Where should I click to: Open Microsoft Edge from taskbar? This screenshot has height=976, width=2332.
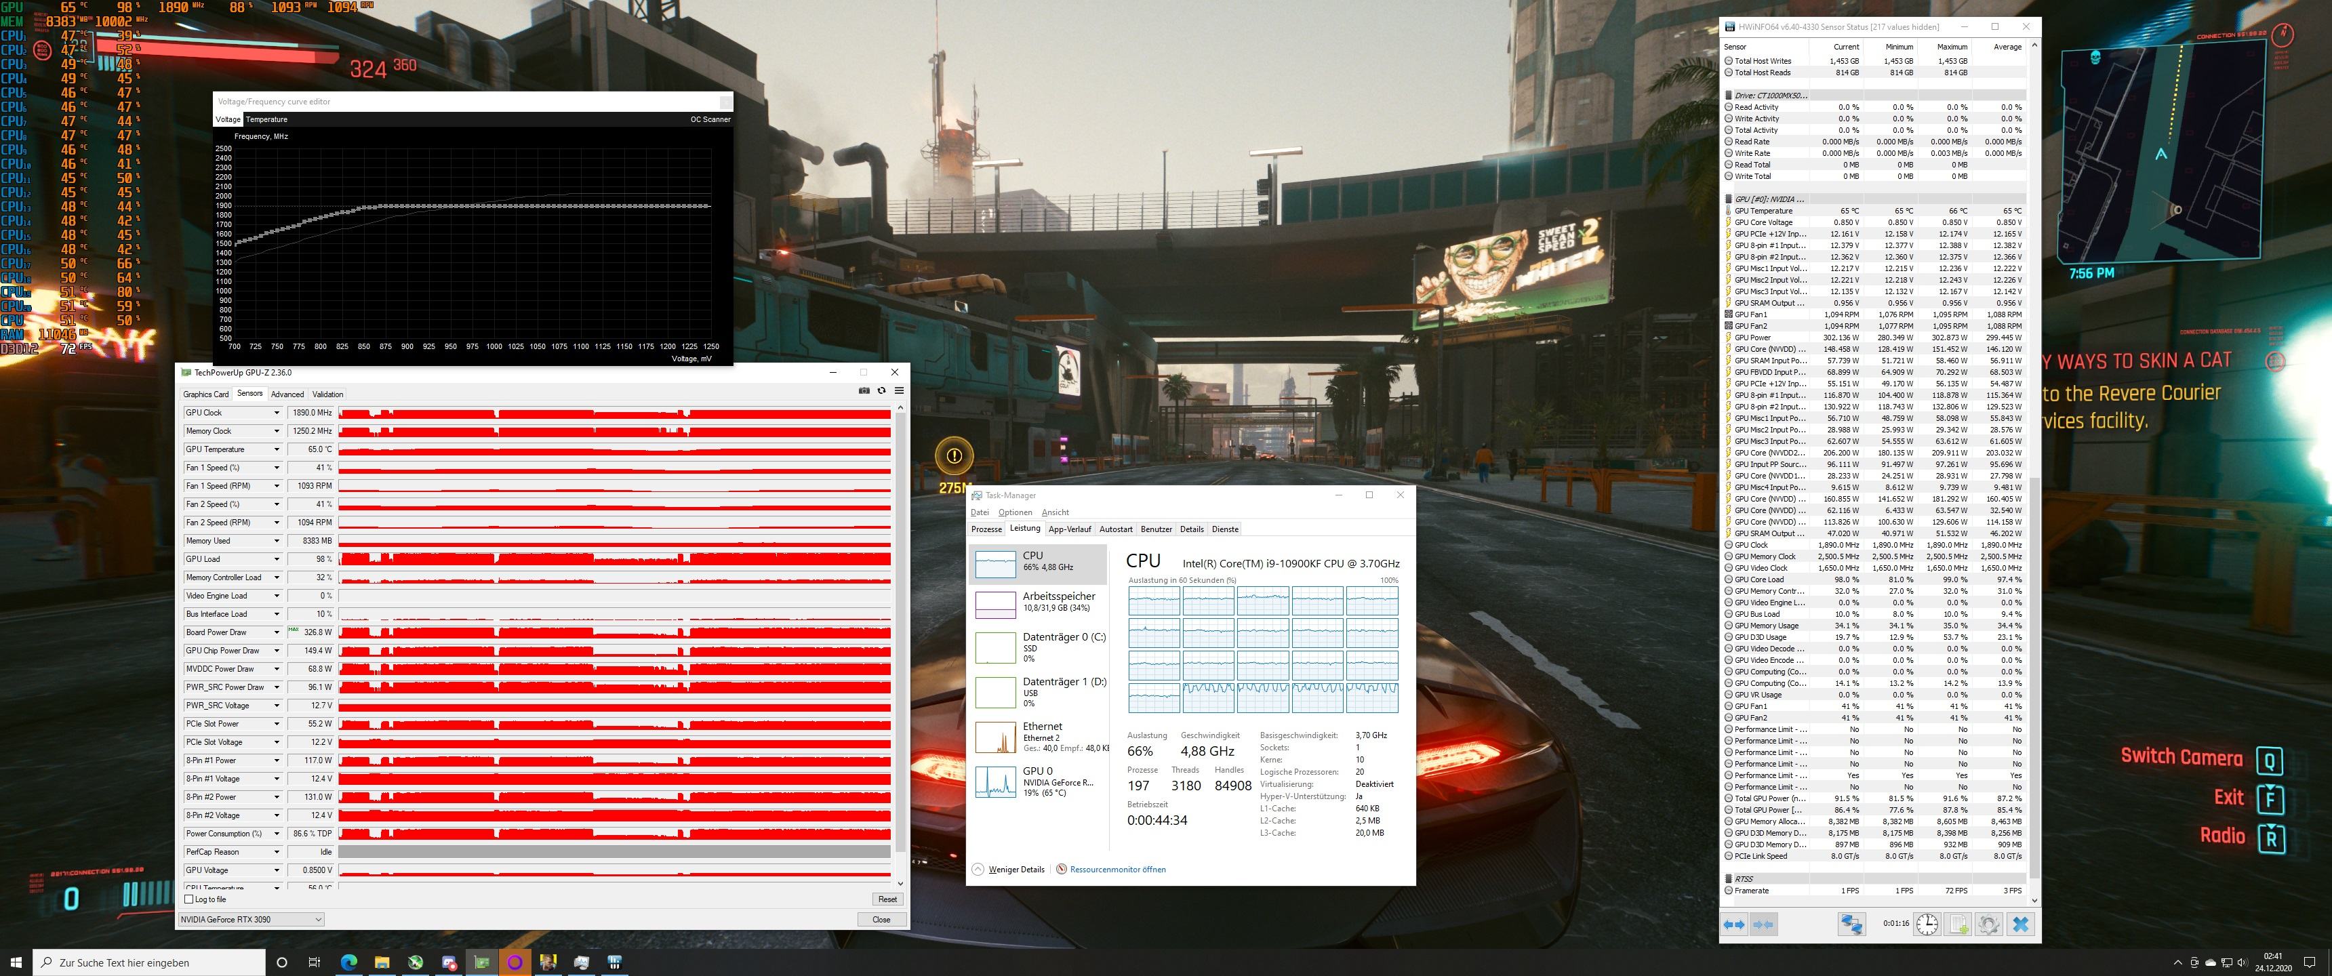pyautogui.click(x=348, y=962)
